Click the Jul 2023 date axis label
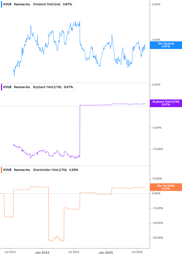Screen dimensions: 182x256 pyautogui.click(x=10, y=252)
